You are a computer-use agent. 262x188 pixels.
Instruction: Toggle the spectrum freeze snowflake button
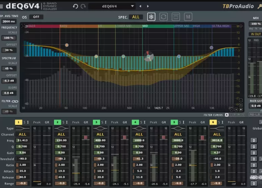click(x=151, y=17)
